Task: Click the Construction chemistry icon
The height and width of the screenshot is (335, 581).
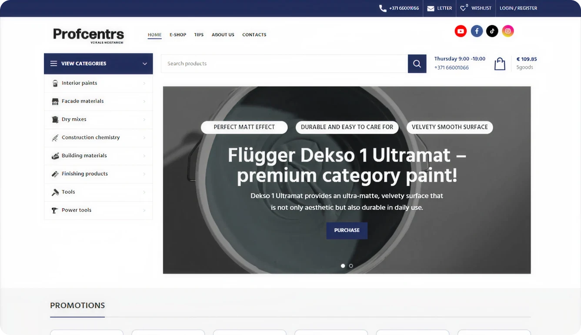Action: coord(55,137)
